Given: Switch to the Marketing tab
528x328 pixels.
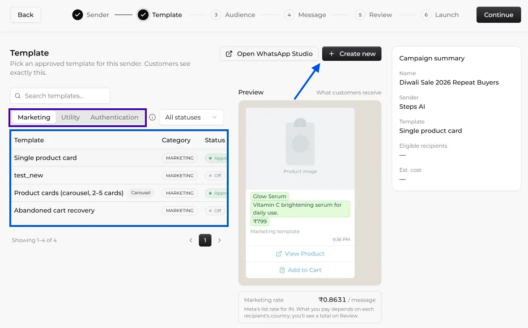Looking at the screenshot, I should click(34, 117).
